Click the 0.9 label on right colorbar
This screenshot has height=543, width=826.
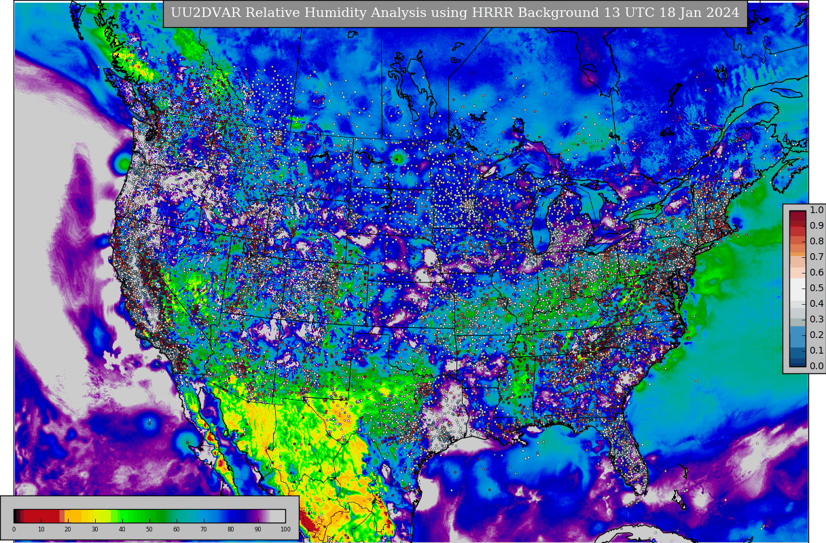[x=816, y=225]
